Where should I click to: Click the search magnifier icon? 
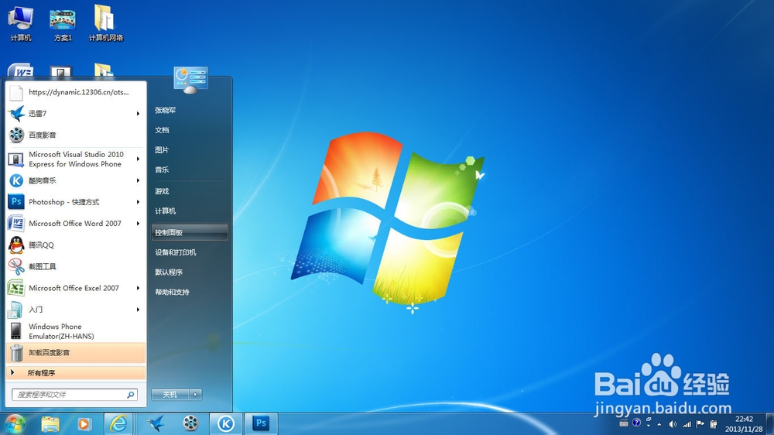point(130,395)
